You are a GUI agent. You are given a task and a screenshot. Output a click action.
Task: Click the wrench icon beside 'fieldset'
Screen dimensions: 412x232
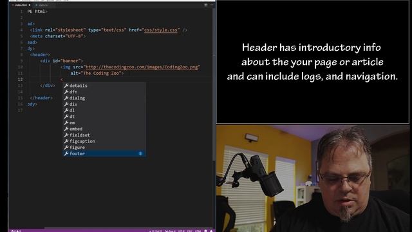66,135
